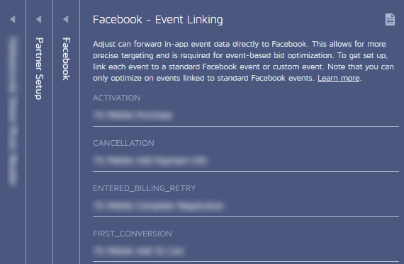Click the back arrow above Partner Setup
This screenshot has width=404, height=264.
click(39, 19)
